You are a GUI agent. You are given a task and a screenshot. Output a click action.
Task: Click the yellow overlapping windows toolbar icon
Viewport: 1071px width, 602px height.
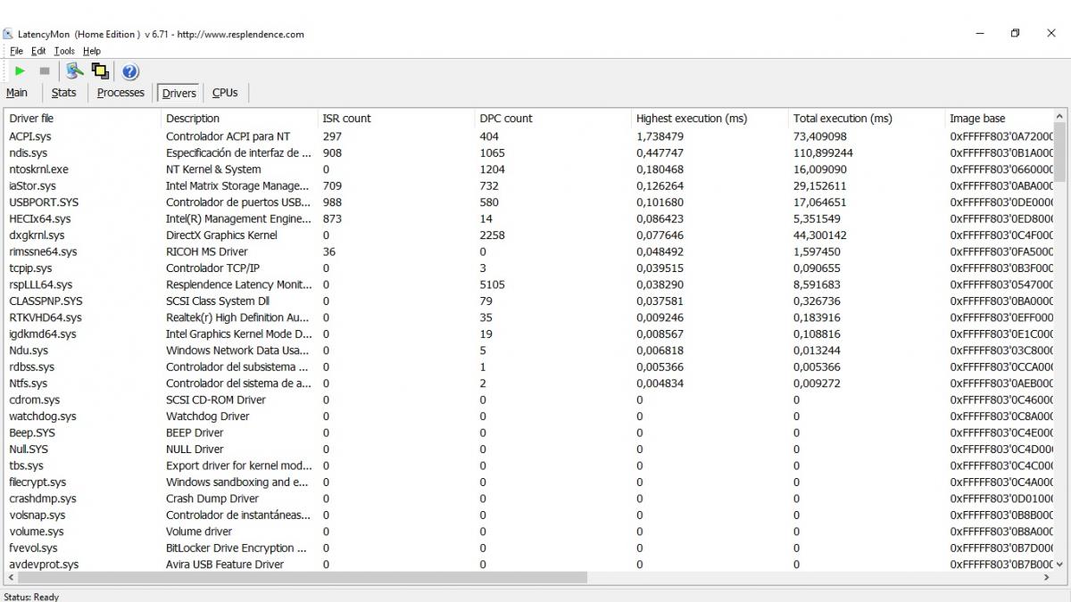(100, 71)
